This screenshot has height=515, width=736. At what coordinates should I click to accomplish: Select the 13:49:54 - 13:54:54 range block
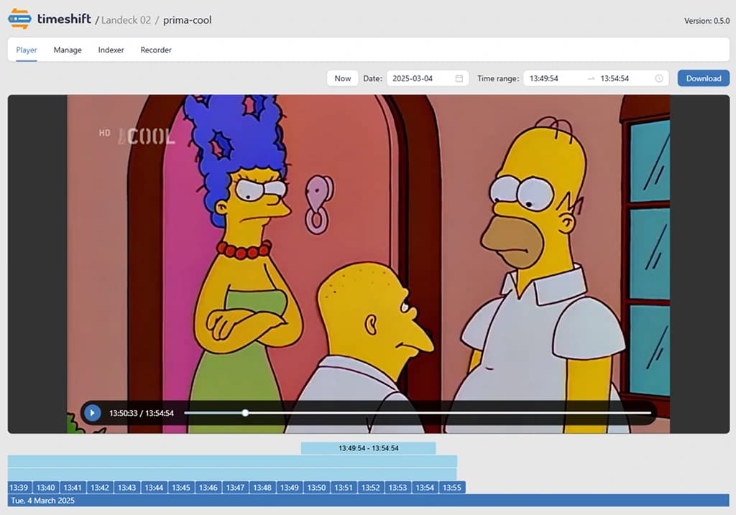[368, 448]
